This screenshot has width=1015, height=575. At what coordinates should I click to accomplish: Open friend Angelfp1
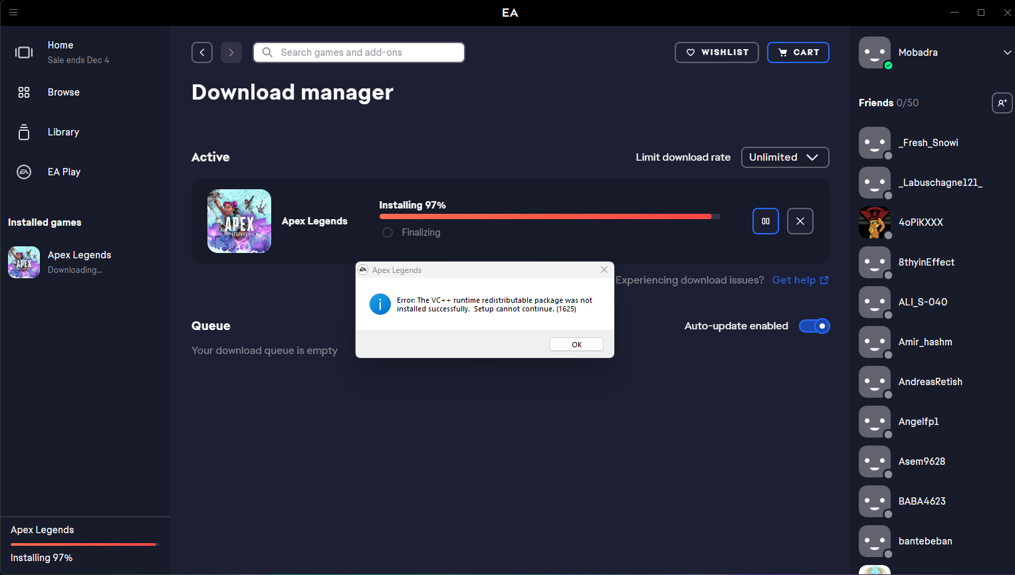919,422
